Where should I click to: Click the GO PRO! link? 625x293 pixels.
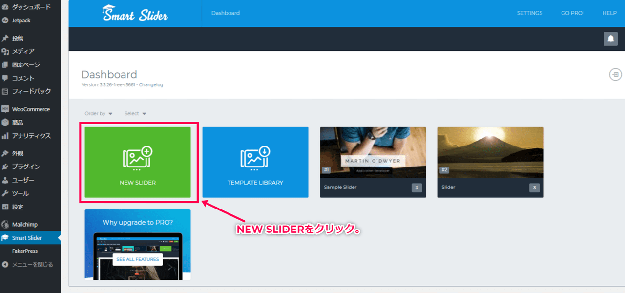(x=572, y=13)
